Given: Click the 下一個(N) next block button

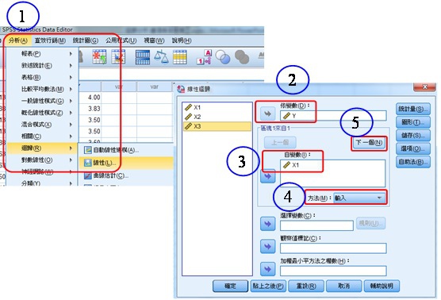Looking at the screenshot, I should click(369, 143).
